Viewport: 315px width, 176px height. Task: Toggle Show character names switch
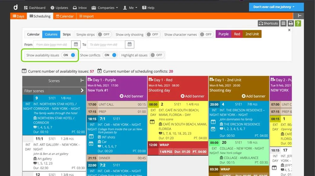[206, 34]
